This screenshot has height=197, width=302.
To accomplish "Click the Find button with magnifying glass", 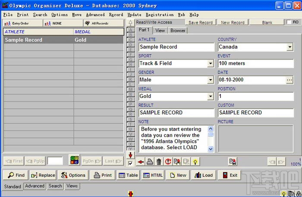I will point(16,175).
